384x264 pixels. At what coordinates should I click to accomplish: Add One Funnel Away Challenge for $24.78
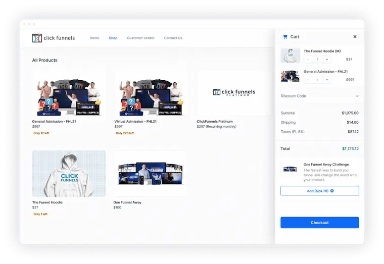[x=320, y=191]
